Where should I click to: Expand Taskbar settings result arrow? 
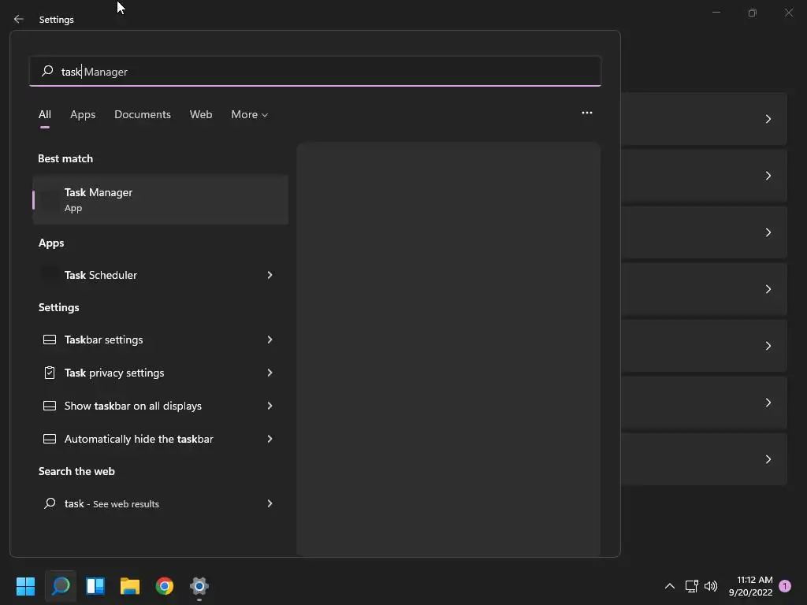pos(270,340)
